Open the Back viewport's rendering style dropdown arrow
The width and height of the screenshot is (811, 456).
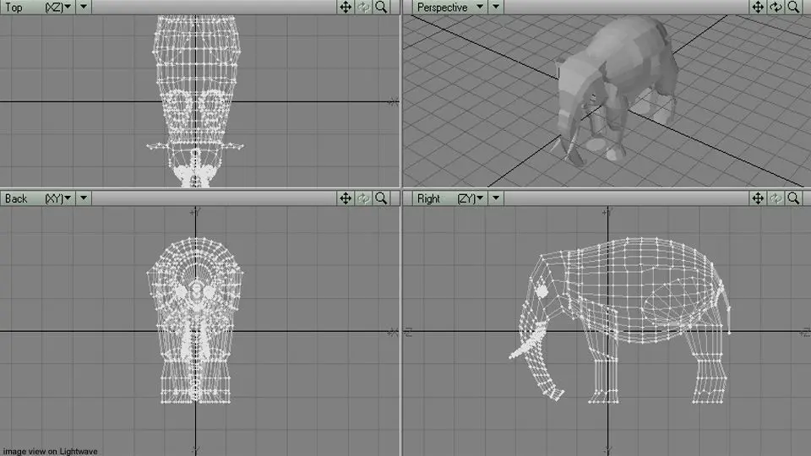pos(84,198)
